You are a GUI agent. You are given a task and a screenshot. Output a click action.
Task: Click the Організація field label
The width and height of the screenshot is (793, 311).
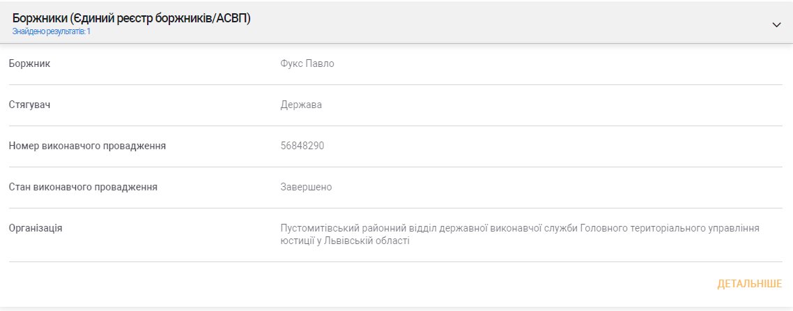click(36, 228)
